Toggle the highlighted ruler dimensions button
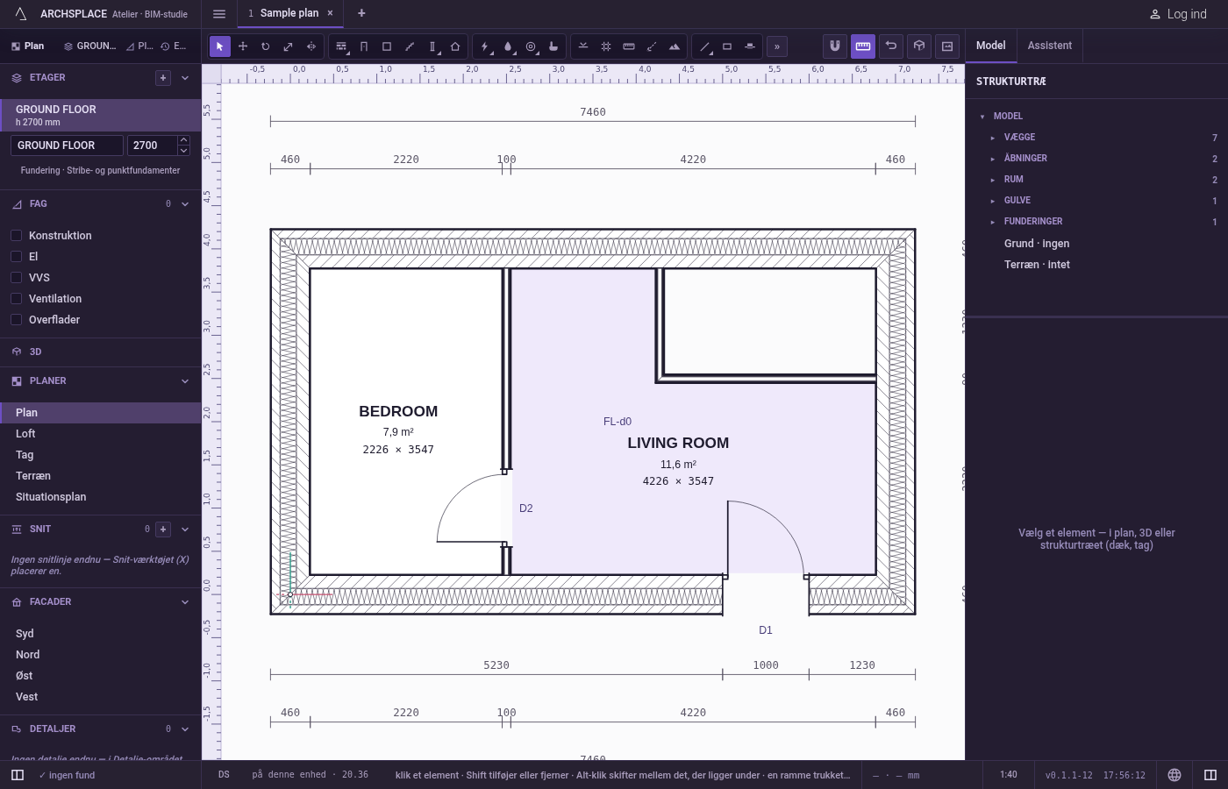1228x789 pixels. [x=863, y=46]
